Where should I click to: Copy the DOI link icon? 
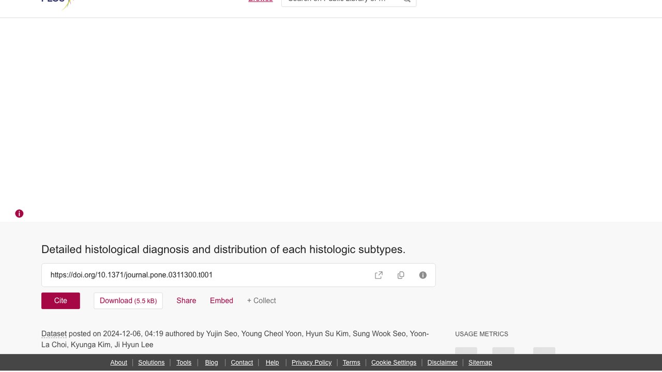(x=401, y=275)
